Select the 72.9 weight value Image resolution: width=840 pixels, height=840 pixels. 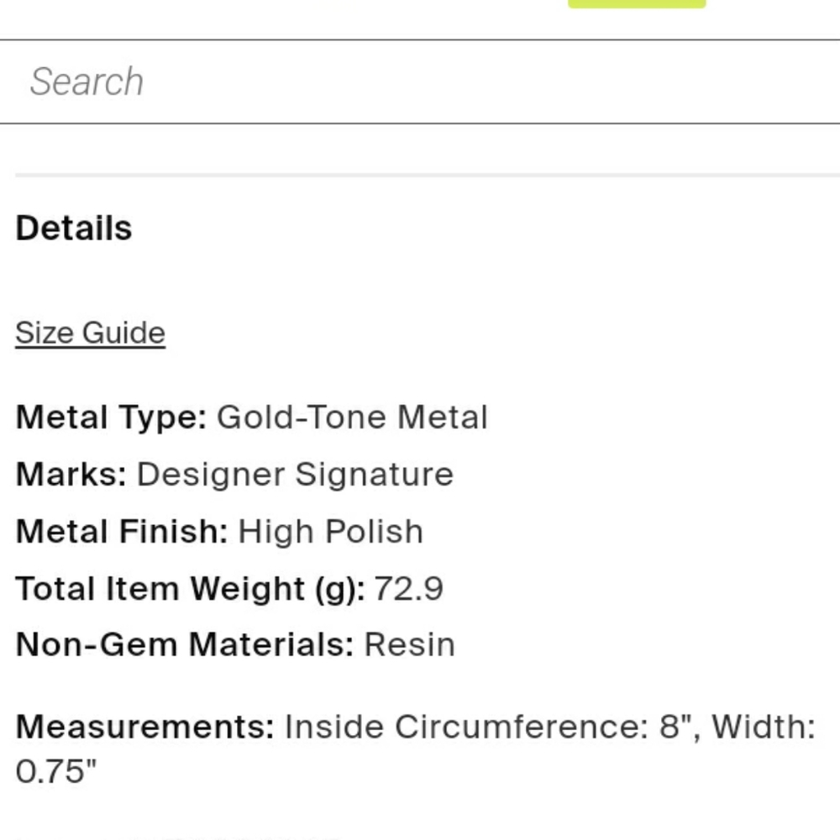coord(408,589)
